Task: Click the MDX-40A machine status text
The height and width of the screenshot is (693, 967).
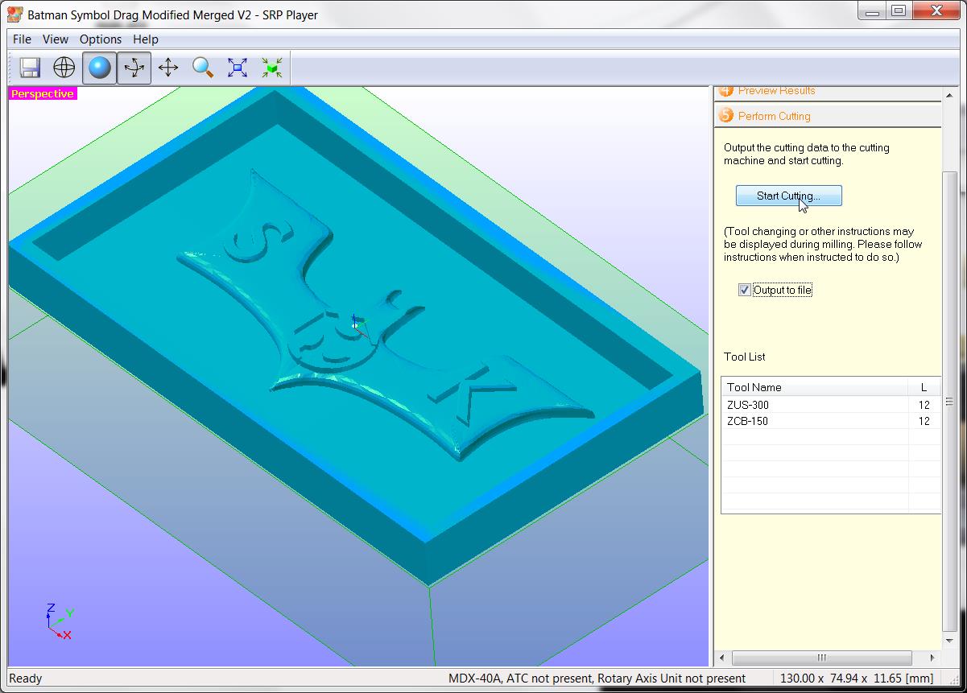Action: (x=597, y=679)
